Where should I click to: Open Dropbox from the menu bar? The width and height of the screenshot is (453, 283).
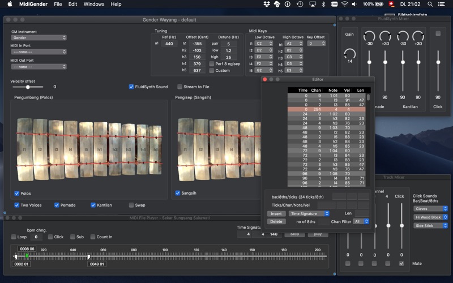point(266,4)
